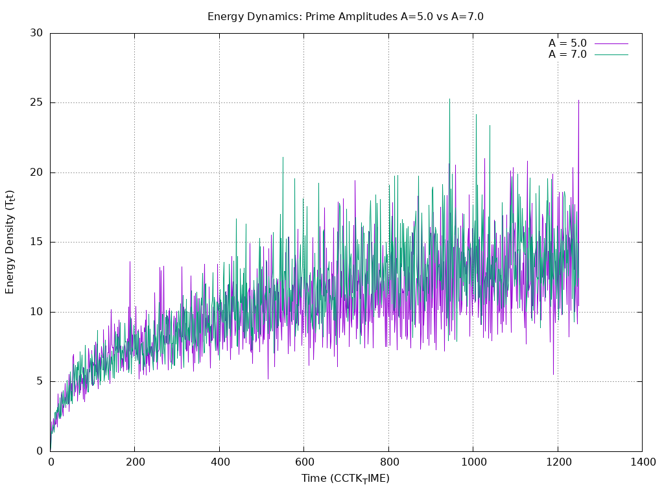The width and height of the screenshot is (664, 498).
Task: Toggle the A = 7.0 legend entry
Action: [x=567, y=54]
